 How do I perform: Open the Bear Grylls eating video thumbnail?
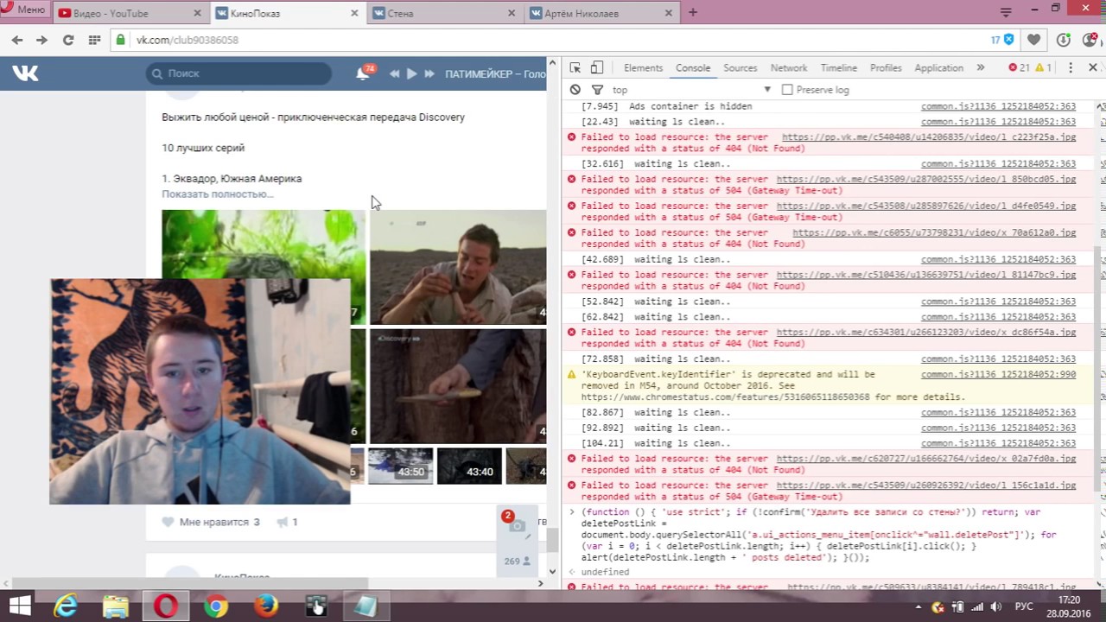pyautogui.click(x=458, y=267)
